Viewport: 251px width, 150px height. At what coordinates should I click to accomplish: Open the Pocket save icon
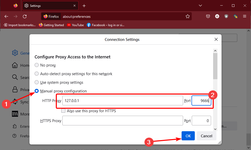click(x=208, y=16)
